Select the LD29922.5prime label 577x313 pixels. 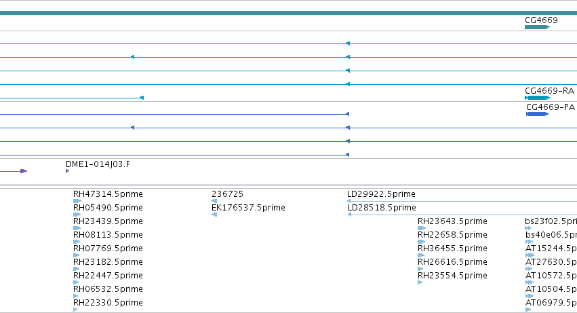click(x=381, y=194)
